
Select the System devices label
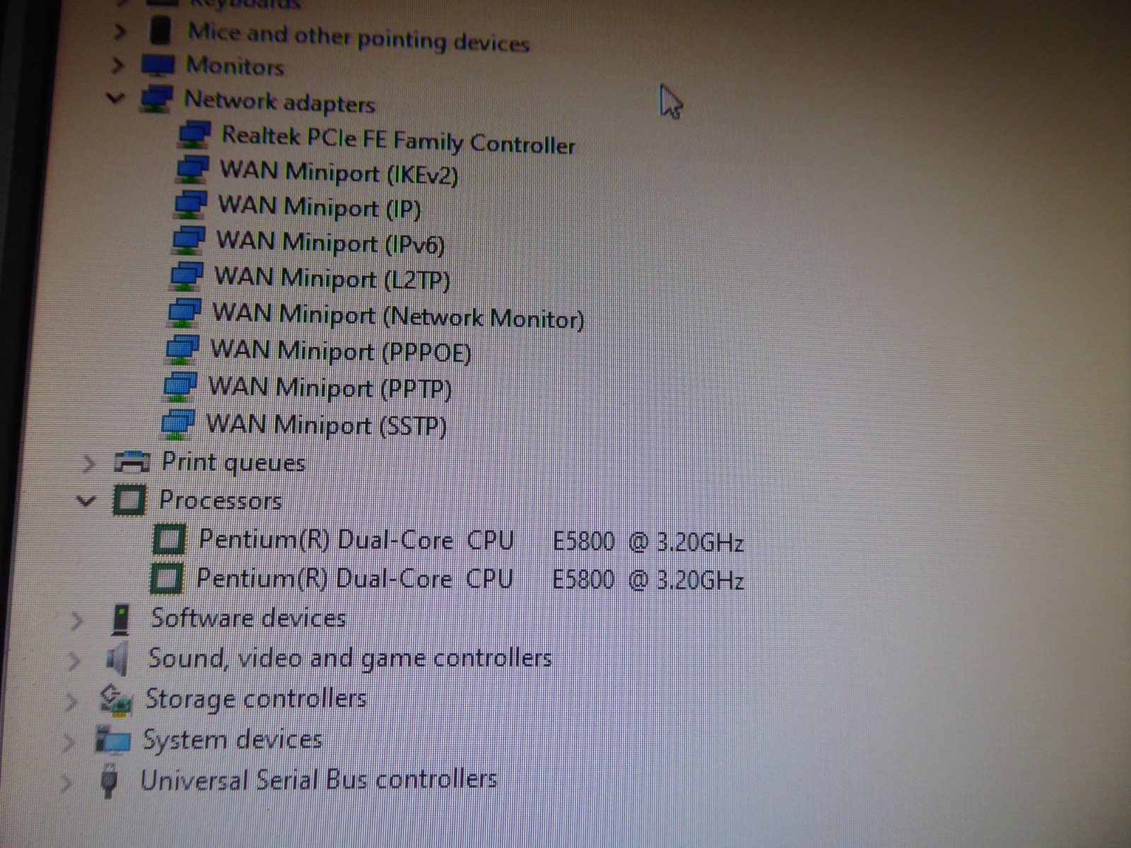tap(233, 739)
